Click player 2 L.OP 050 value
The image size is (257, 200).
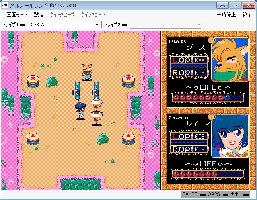(200, 136)
